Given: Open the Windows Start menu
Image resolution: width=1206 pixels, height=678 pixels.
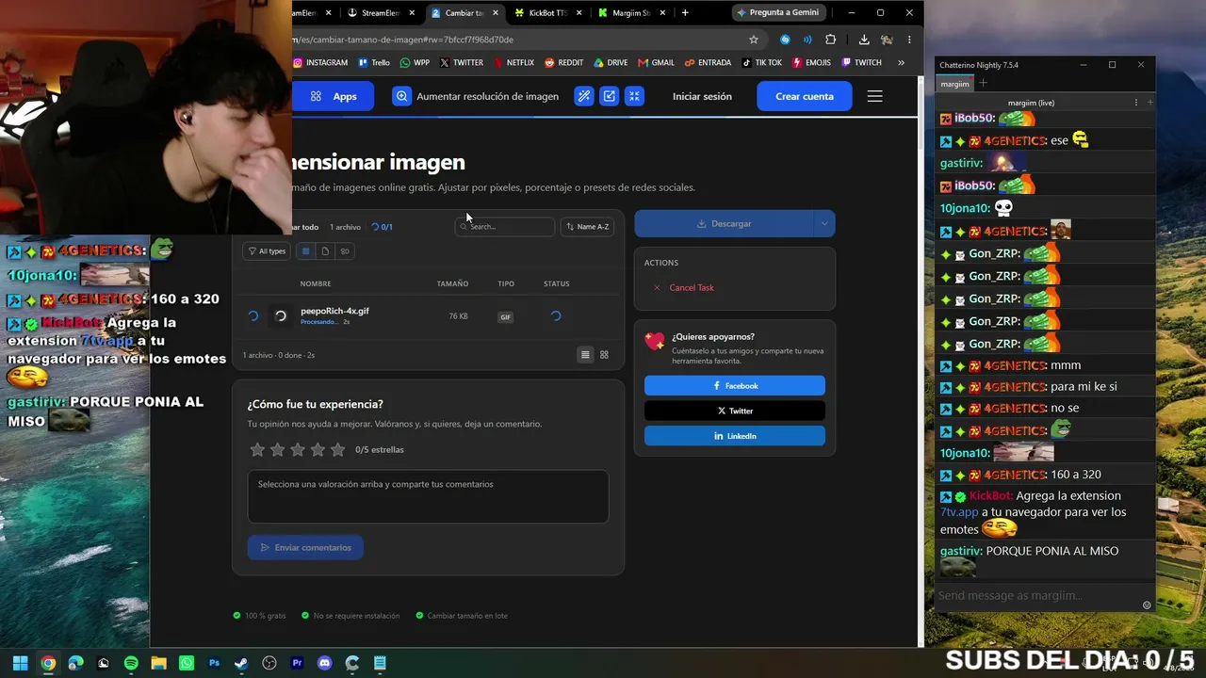Looking at the screenshot, I should point(20,663).
